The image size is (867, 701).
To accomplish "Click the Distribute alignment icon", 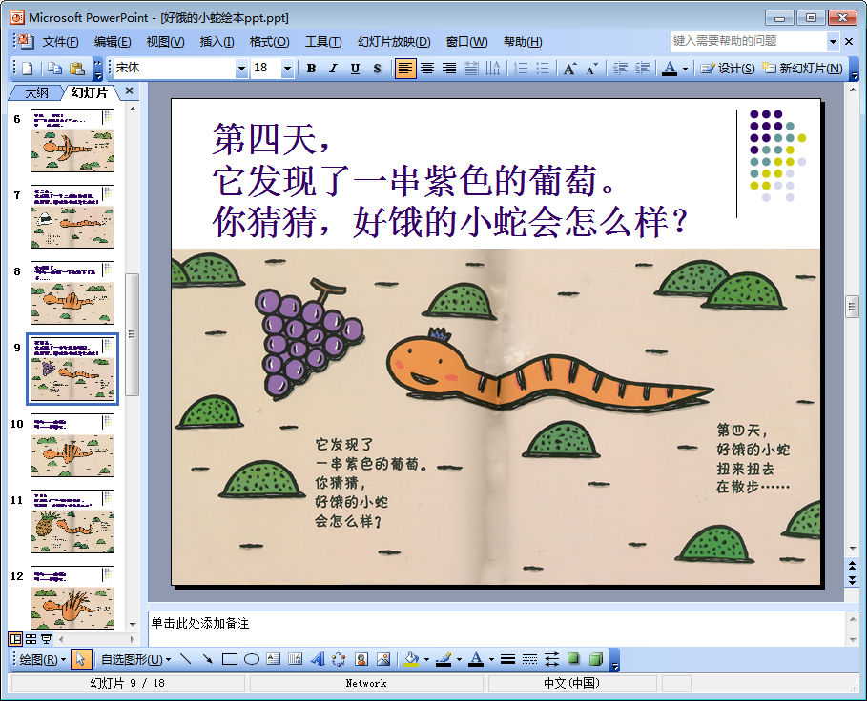I will pos(470,69).
